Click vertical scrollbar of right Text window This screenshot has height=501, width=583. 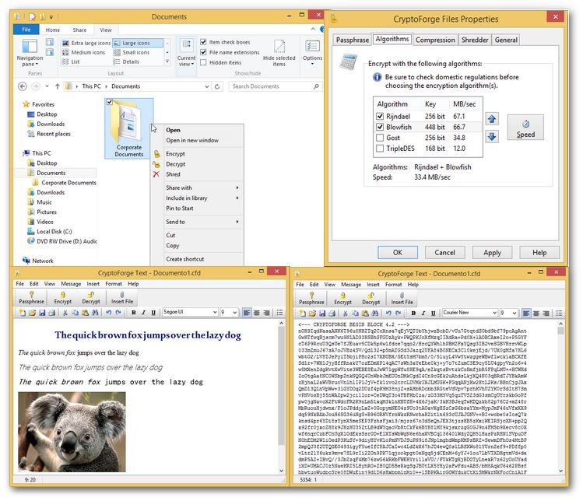tap(560, 397)
